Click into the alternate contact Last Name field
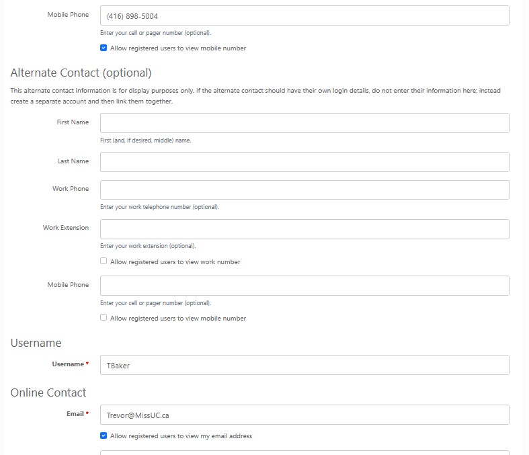Screen dimensions: 529x455 pyautogui.click(x=304, y=162)
